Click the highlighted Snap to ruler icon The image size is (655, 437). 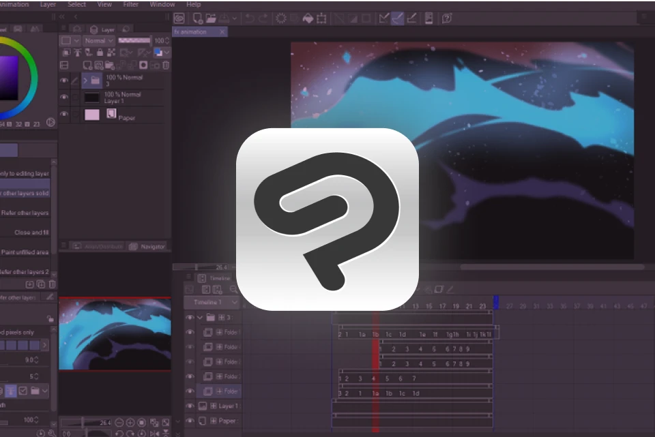click(397, 18)
